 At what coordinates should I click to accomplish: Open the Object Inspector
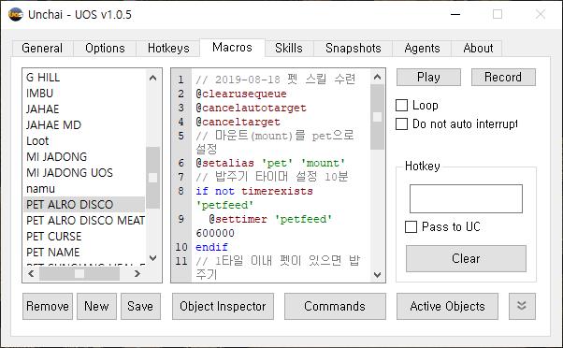click(x=223, y=306)
